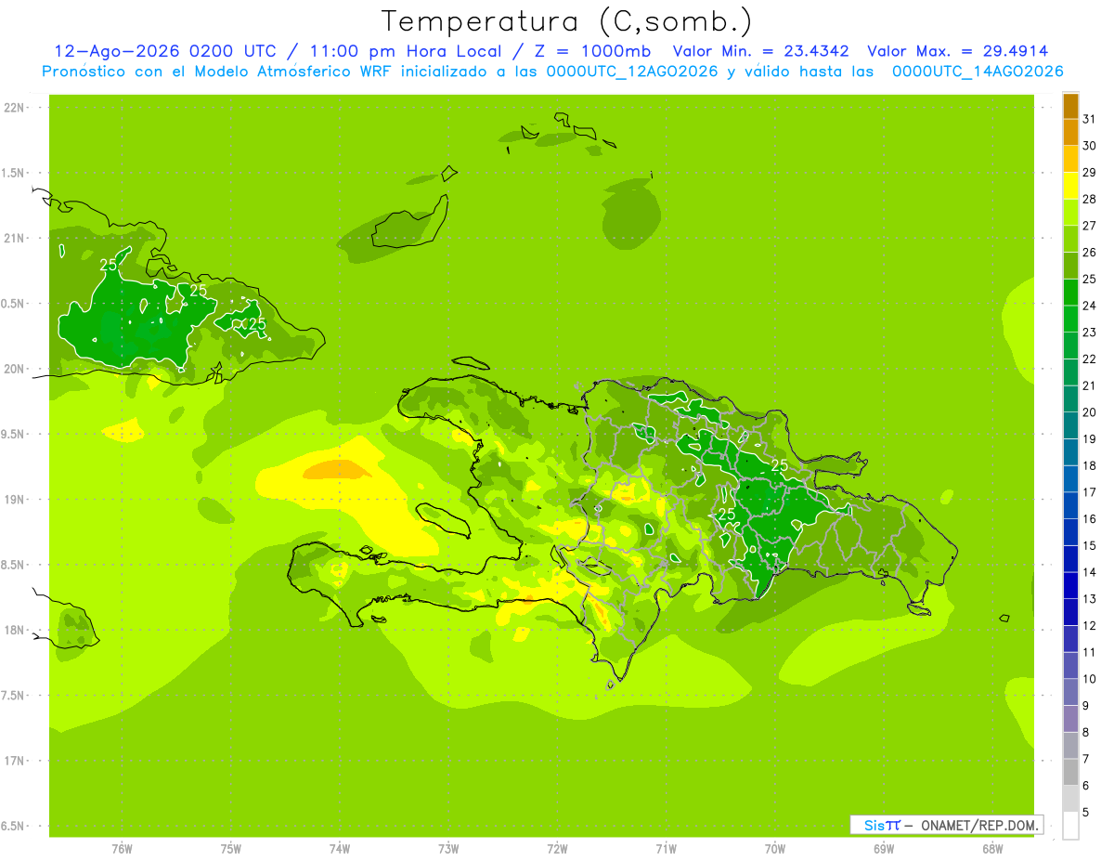The height and width of the screenshot is (861, 1114).
Task: Click the "Temperatura (C,somb.)" map title
Action: click(x=567, y=21)
